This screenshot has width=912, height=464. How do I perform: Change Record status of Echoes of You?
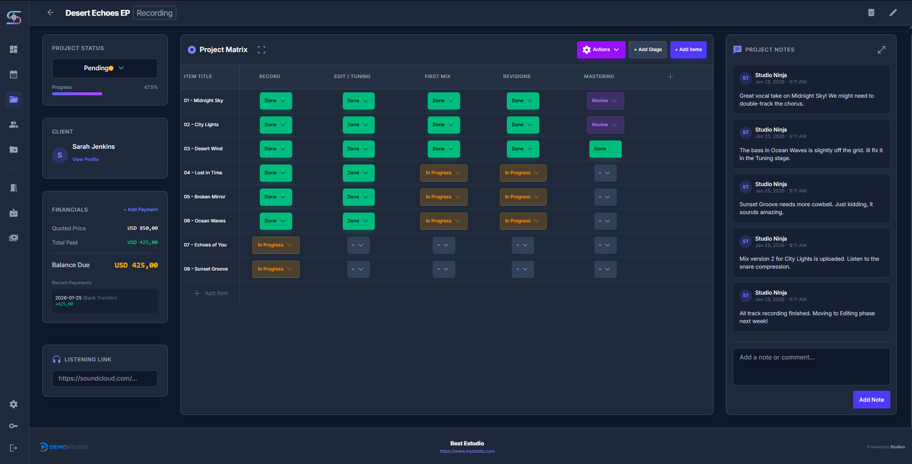[x=276, y=245]
